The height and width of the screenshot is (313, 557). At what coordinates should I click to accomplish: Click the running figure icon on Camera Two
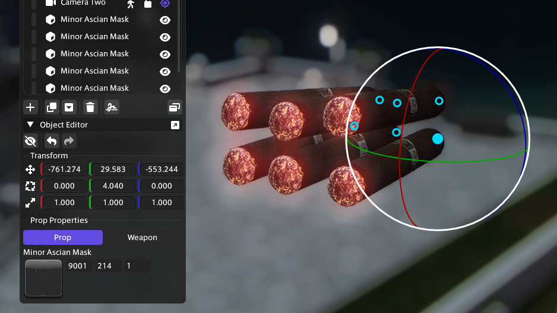pos(131,4)
